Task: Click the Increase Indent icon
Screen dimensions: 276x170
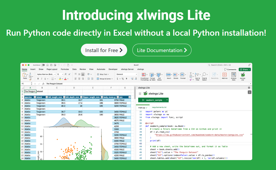Action: [92, 79]
